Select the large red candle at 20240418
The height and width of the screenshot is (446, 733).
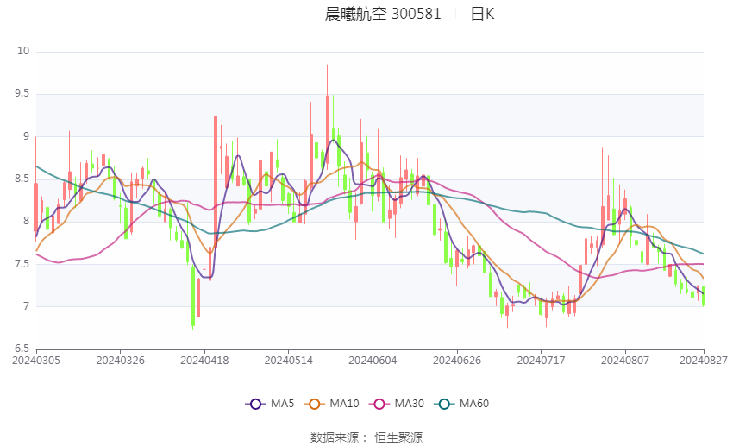216,182
